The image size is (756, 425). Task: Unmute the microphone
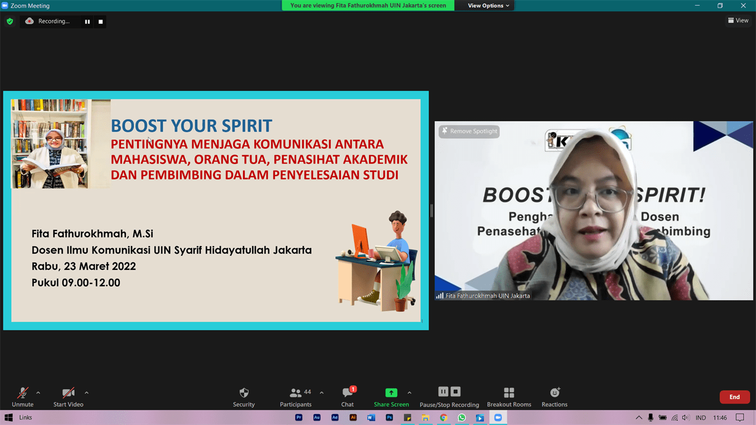point(22,396)
